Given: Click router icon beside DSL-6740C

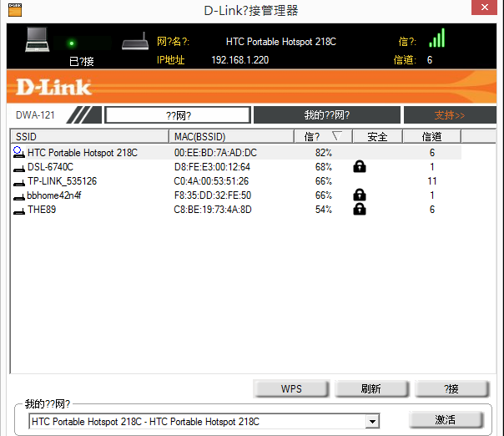Looking at the screenshot, I should click(x=19, y=168).
